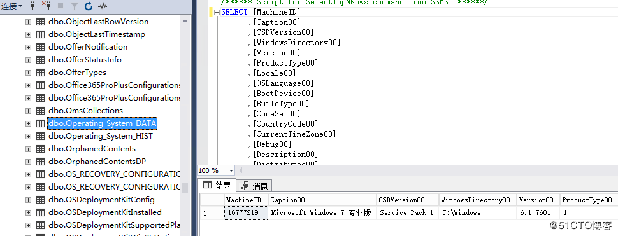Click the Connect Object Explorer plug icon

32,6
